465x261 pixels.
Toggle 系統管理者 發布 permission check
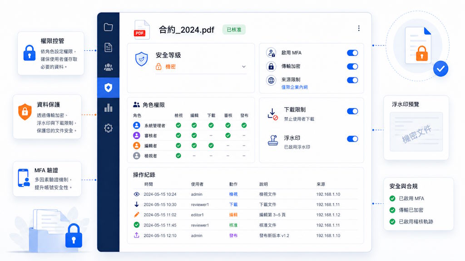pyautogui.click(x=244, y=126)
